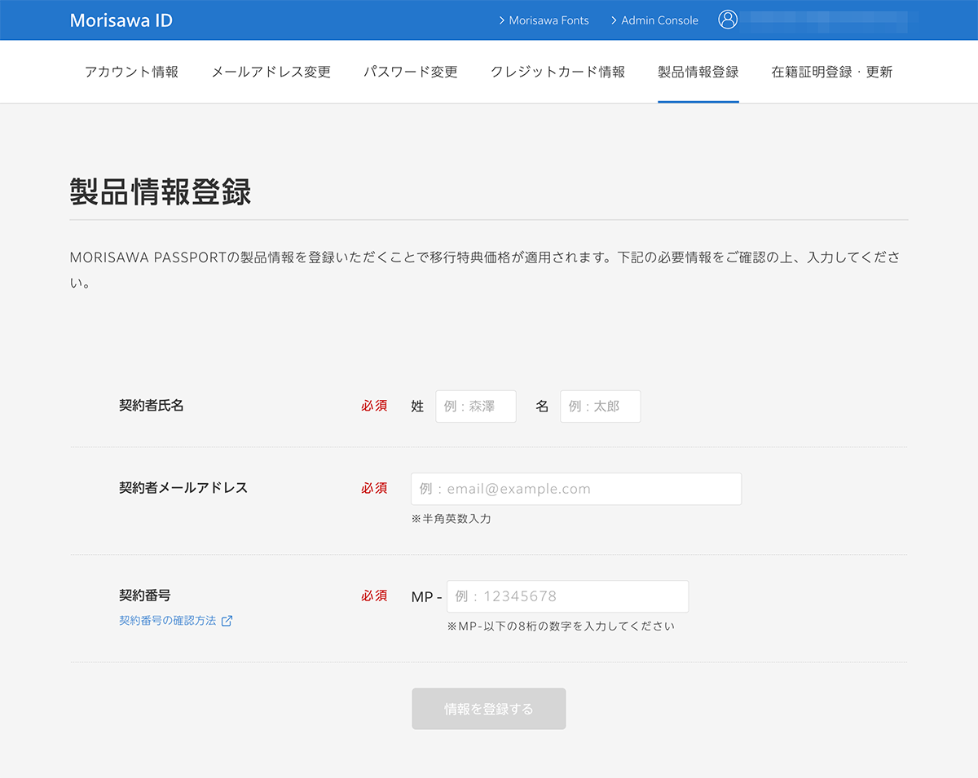Click the 必須 badge beside 契約者氏名

tap(374, 406)
